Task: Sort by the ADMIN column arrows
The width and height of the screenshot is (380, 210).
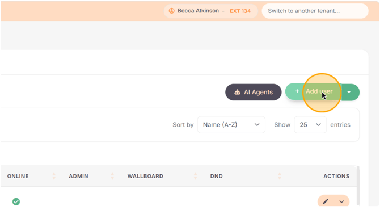Action: coord(112,176)
